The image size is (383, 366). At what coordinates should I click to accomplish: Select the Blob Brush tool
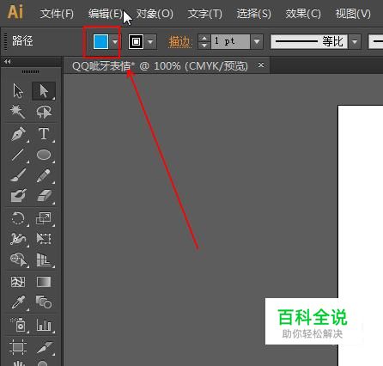click(19, 196)
